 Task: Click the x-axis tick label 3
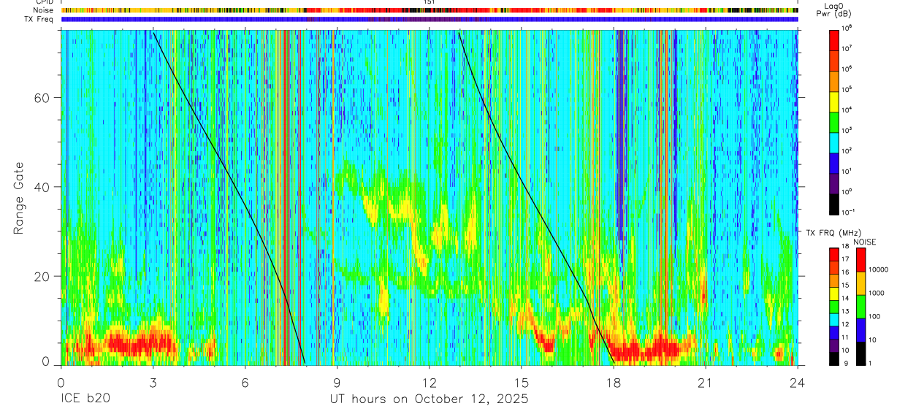tap(153, 382)
